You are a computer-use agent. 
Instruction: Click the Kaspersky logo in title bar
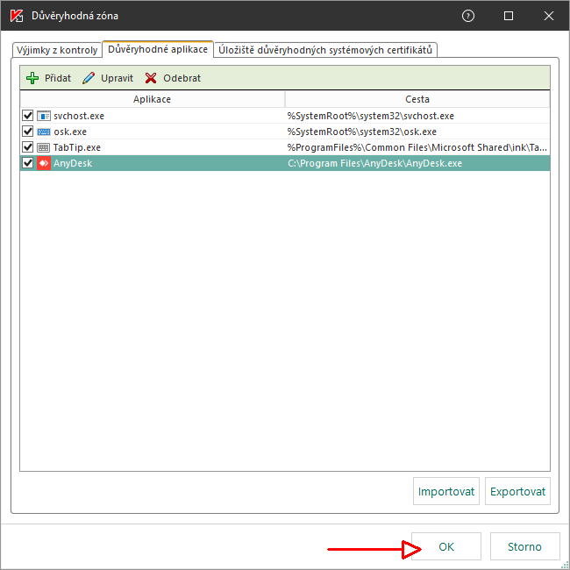(x=17, y=16)
